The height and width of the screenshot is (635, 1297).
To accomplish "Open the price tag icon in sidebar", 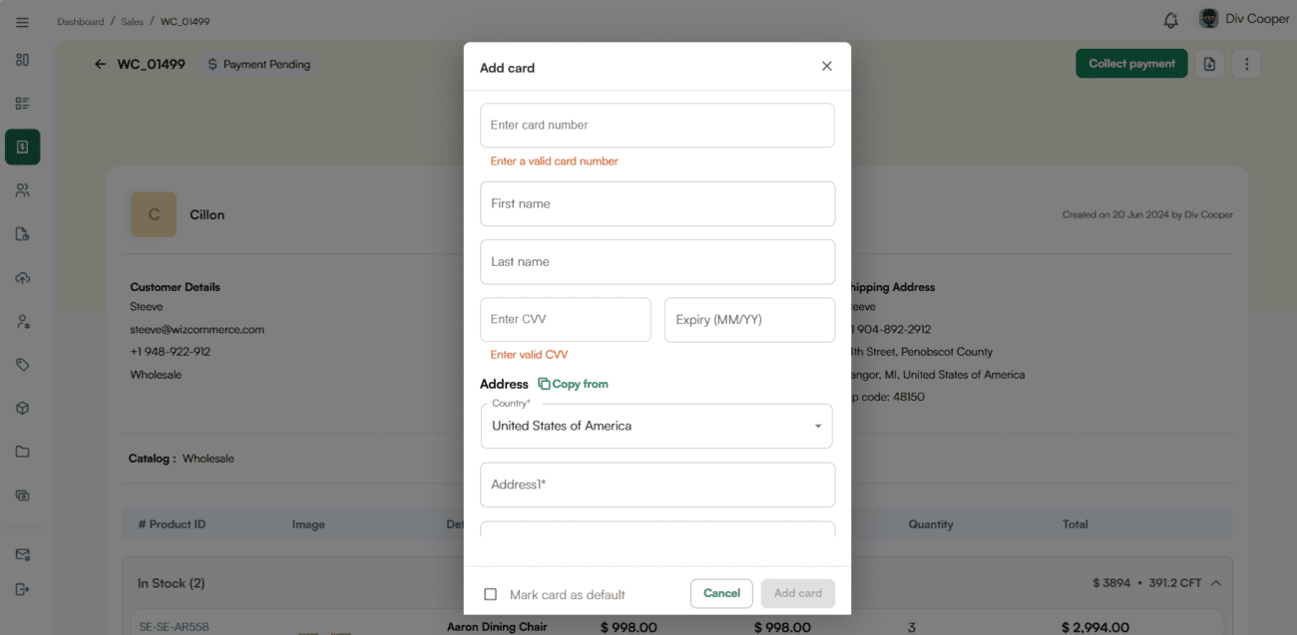I will [22, 365].
